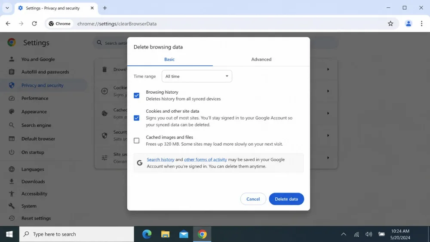430x242 pixels.
Task: Open the Windows Start menu
Action: click(x=9, y=234)
